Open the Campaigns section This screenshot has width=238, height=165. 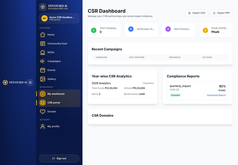(x=59, y=61)
